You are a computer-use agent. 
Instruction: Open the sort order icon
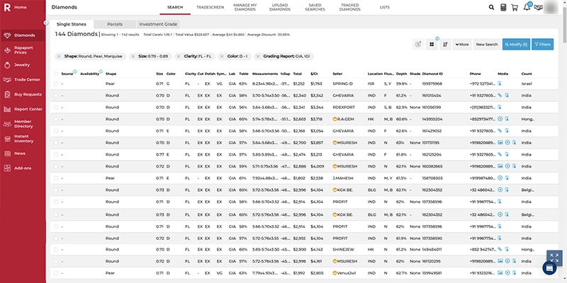(x=446, y=45)
